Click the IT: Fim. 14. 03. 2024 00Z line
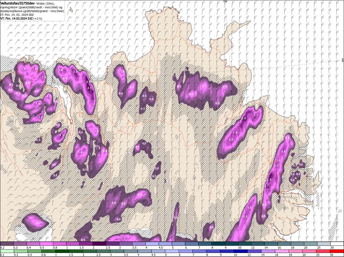 17,15
